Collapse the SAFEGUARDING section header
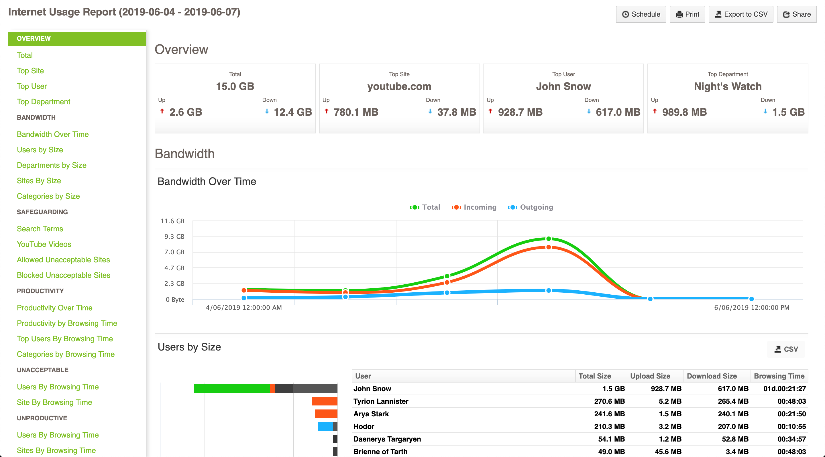Screen dimensions: 825x457 [42, 212]
